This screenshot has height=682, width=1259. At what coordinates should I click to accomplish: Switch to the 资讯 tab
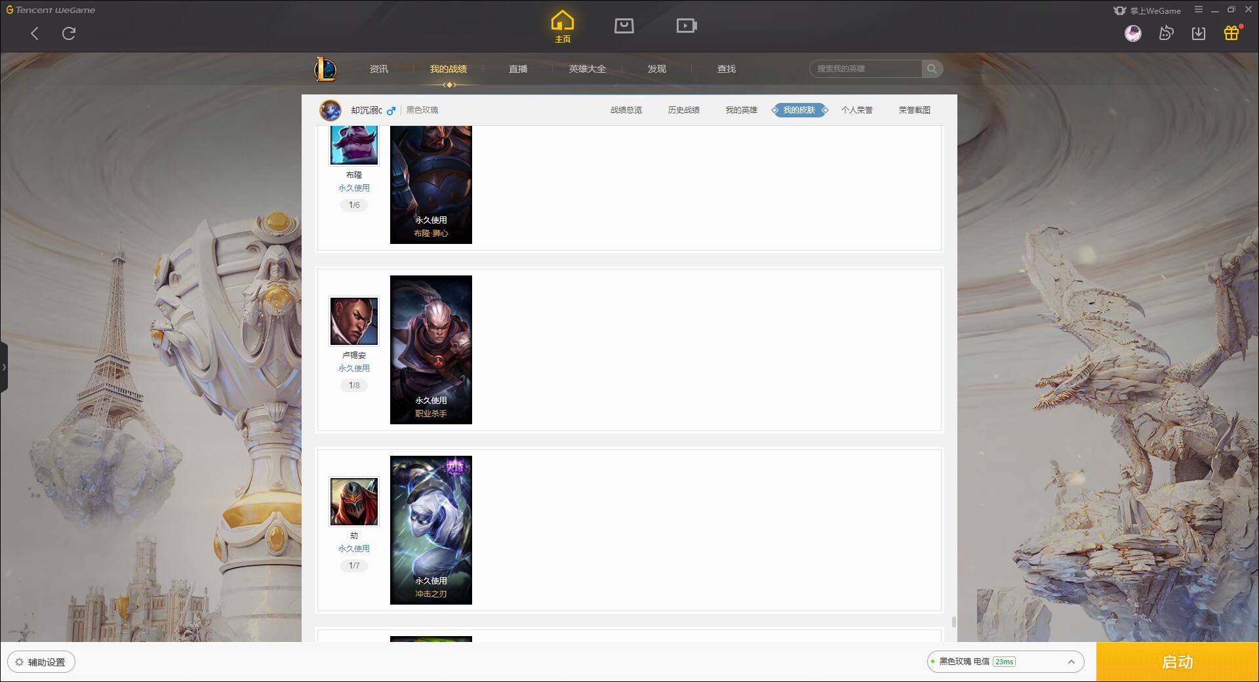(x=379, y=69)
